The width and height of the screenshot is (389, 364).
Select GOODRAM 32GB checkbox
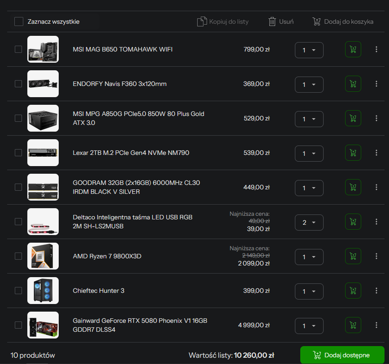click(x=18, y=187)
